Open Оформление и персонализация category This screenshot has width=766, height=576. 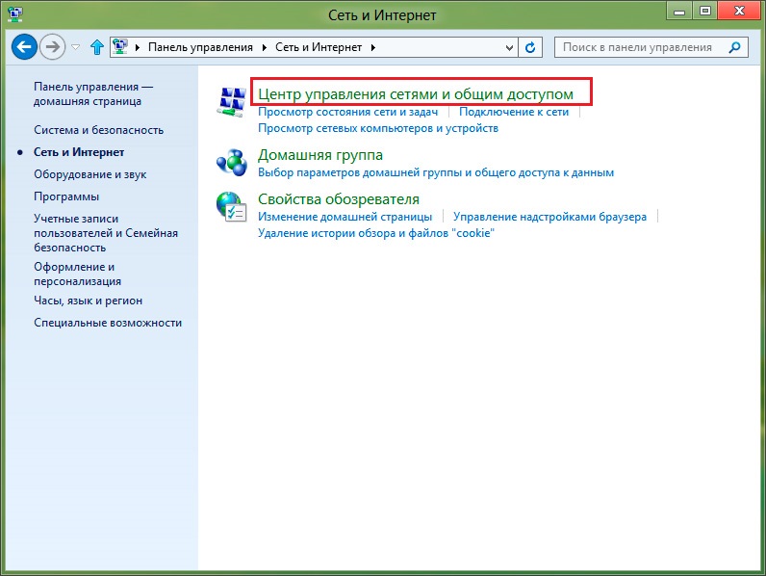pos(77,274)
